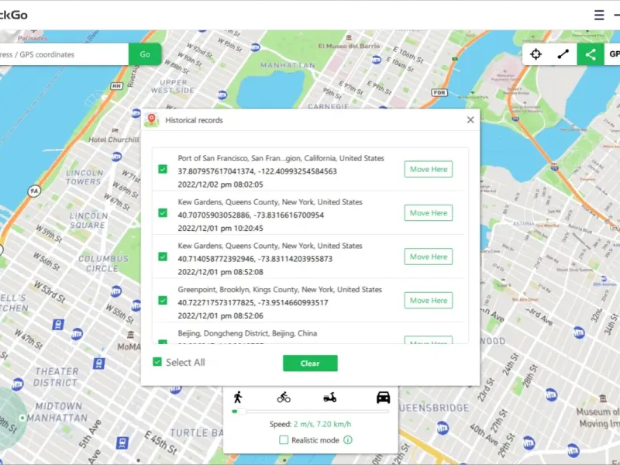
Task: Enable Realistic mode checkbox
Action: pos(284,439)
